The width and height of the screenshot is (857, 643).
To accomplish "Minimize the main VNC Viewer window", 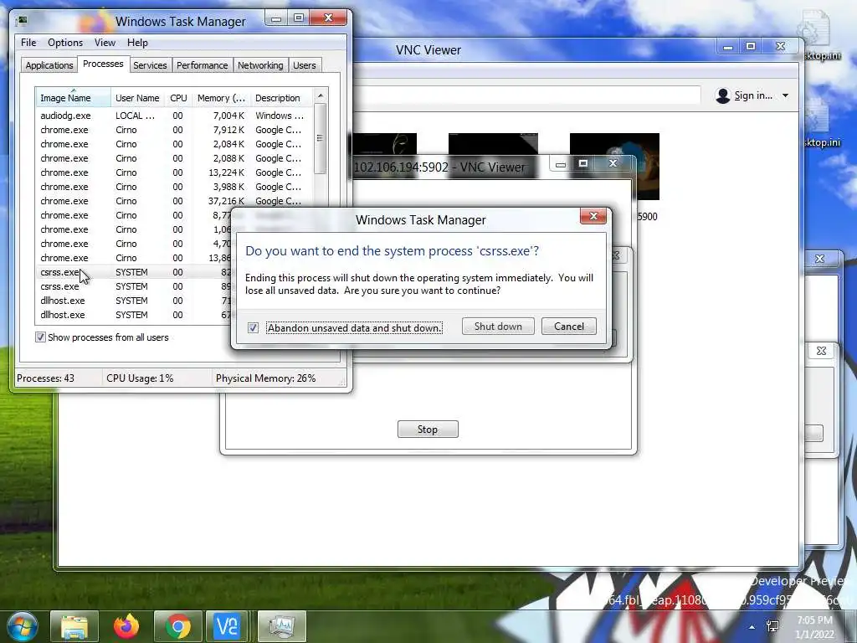I will [x=727, y=48].
